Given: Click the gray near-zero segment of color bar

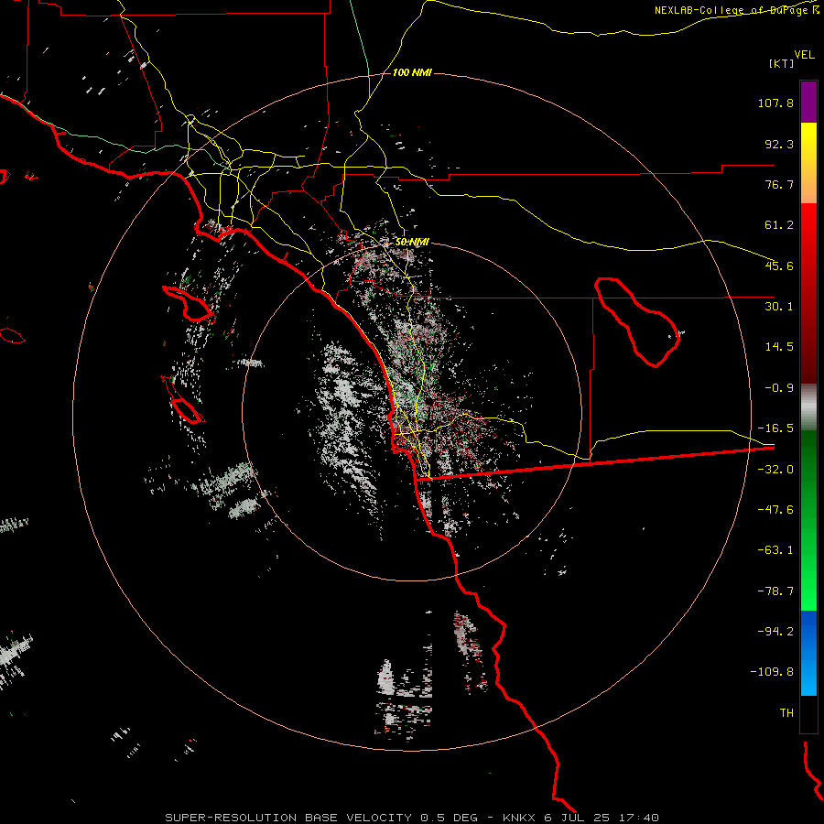Looking at the screenshot, I should tap(808, 407).
